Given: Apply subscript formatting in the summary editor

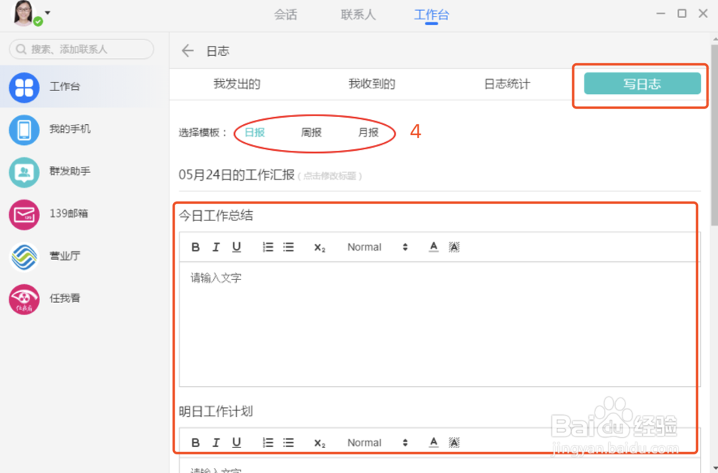Looking at the screenshot, I should [x=319, y=247].
